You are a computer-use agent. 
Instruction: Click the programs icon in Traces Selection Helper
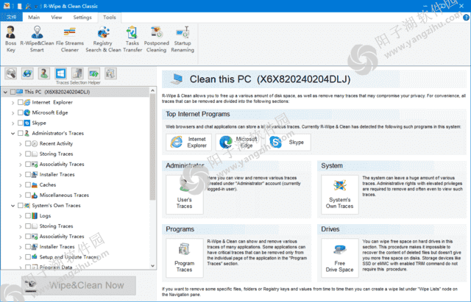point(77,73)
